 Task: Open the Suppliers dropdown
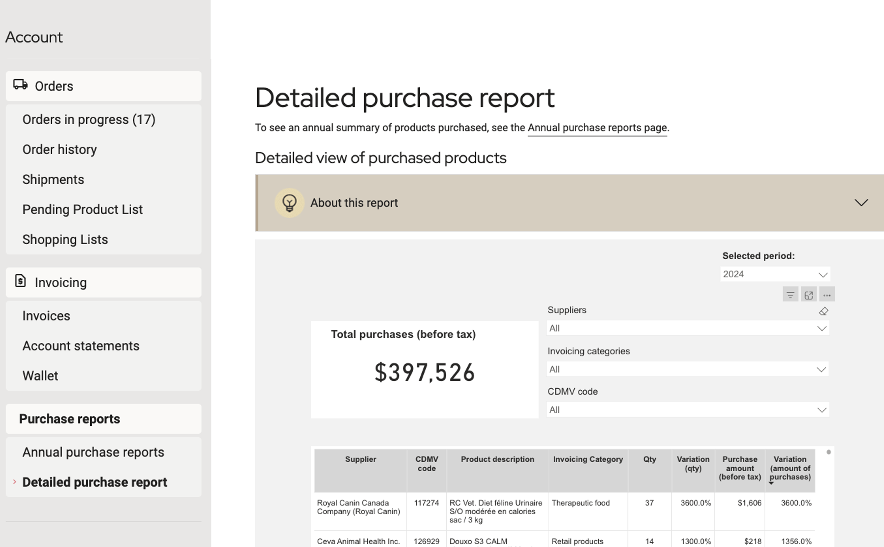click(688, 328)
